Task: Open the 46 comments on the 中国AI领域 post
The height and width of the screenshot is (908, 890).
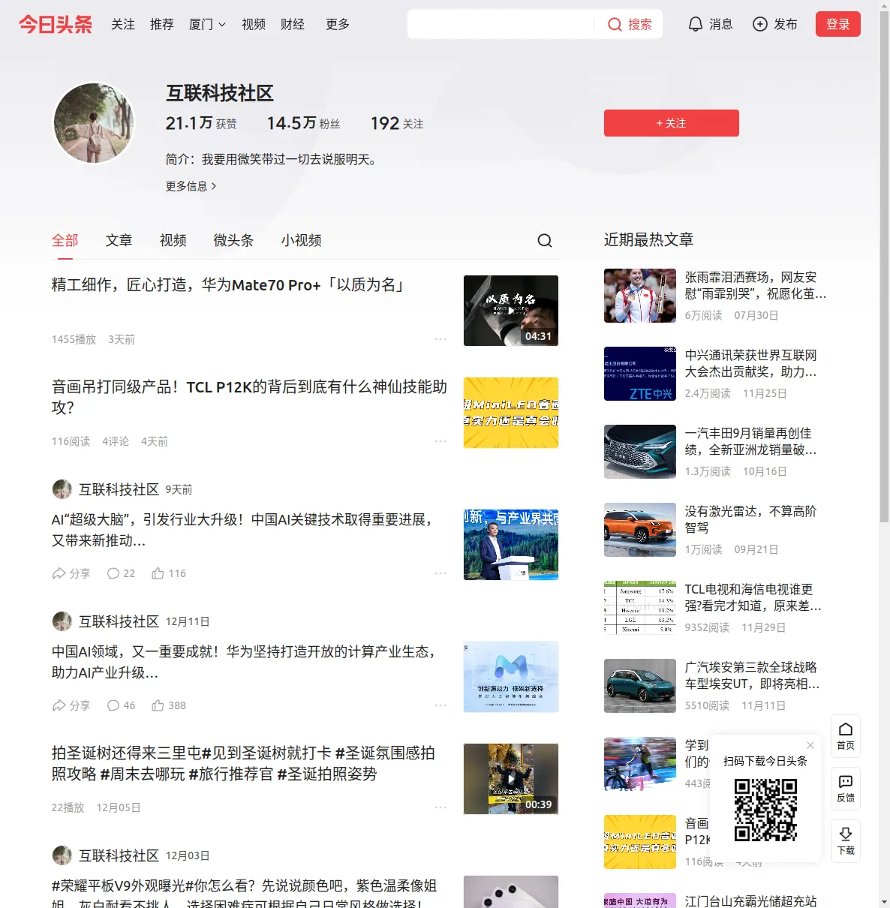Action: coord(121,705)
